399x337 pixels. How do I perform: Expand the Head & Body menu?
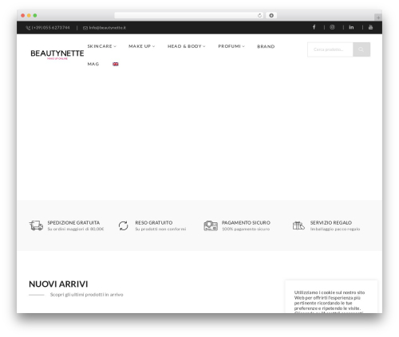click(x=186, y=46)
